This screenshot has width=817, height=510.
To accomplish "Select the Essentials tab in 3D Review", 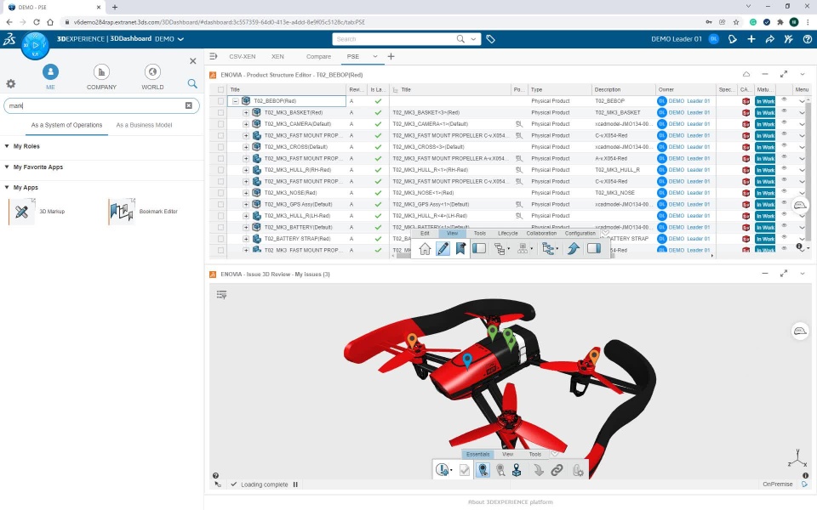I will (477, 454).
